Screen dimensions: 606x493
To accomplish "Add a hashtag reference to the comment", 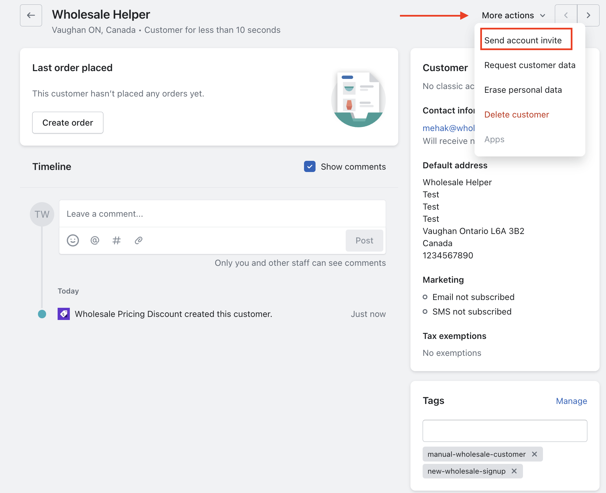I will pos(117,240).
